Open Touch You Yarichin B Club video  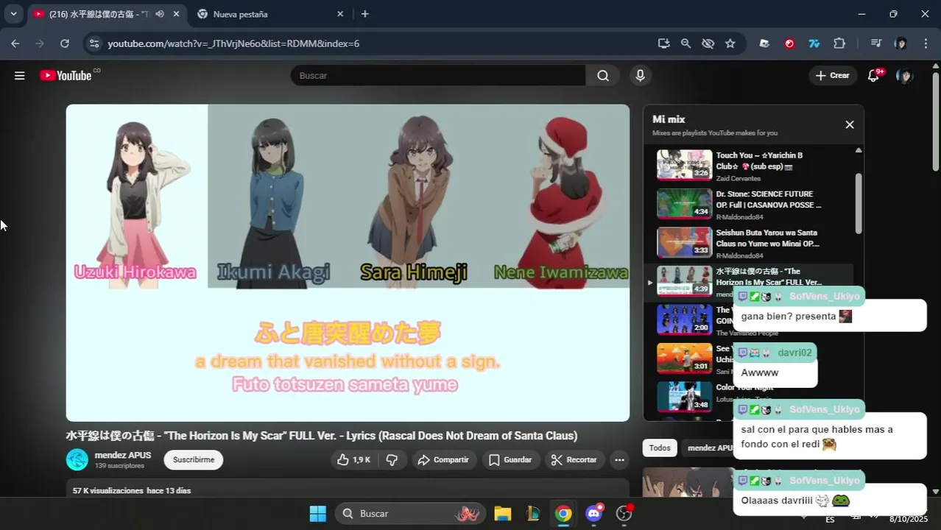(748, 165)
